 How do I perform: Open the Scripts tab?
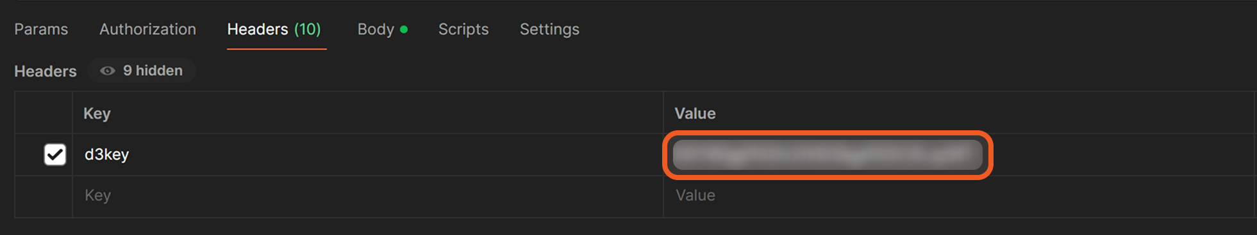(463, 29)
